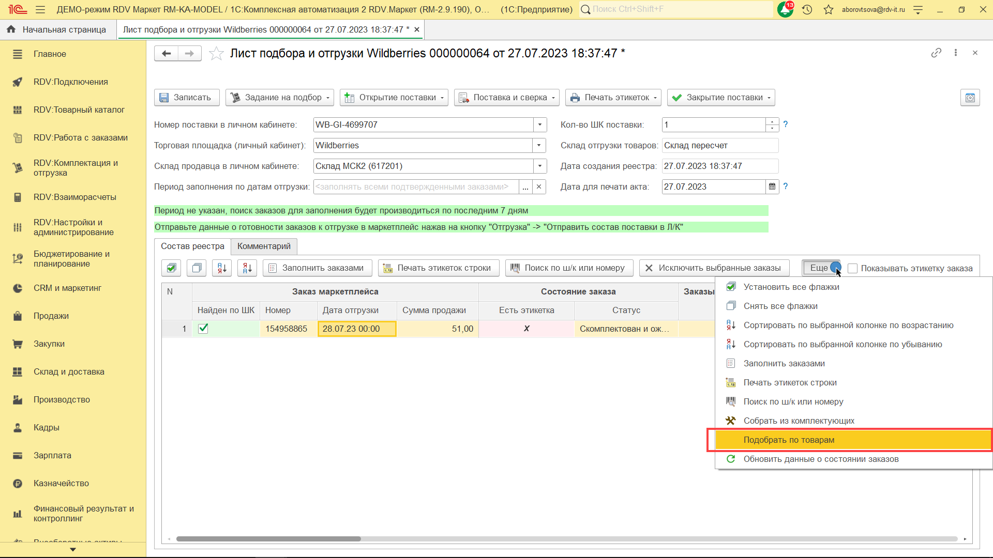The width and height of the screenshot is (993, 558).
Task: Sort ascending by selected column icon
Action: click(x=222, y=268)
